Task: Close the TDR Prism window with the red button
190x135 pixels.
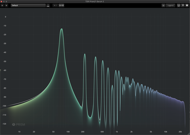Action: [x=1, y=2]
